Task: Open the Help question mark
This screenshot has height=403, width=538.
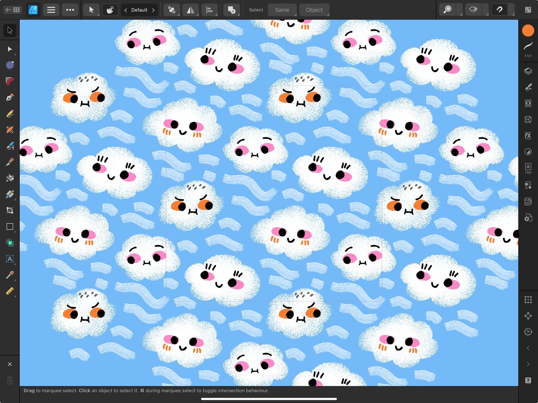Action: (528, 380)
